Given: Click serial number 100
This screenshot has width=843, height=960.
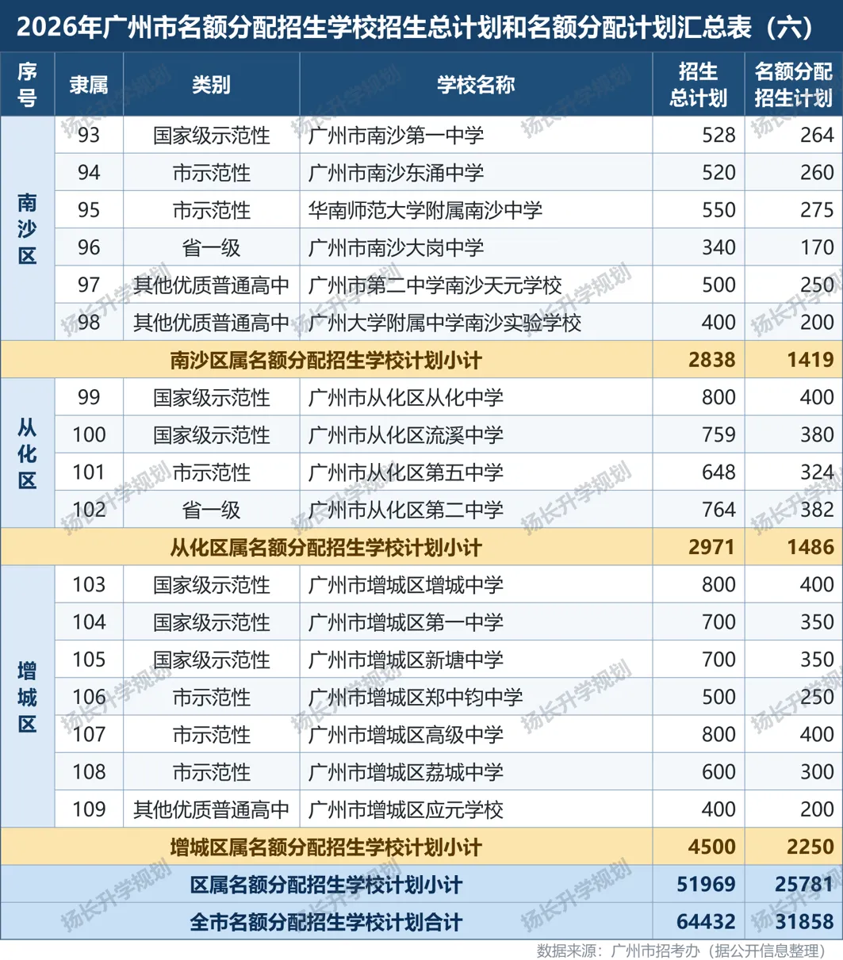Looking at the screenshot, I should pyautogui.click(x=89, y=434).
